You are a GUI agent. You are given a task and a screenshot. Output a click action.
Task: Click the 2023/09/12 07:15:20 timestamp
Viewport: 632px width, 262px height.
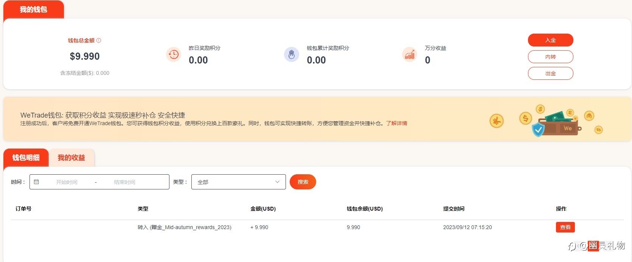tap(467, 227)
